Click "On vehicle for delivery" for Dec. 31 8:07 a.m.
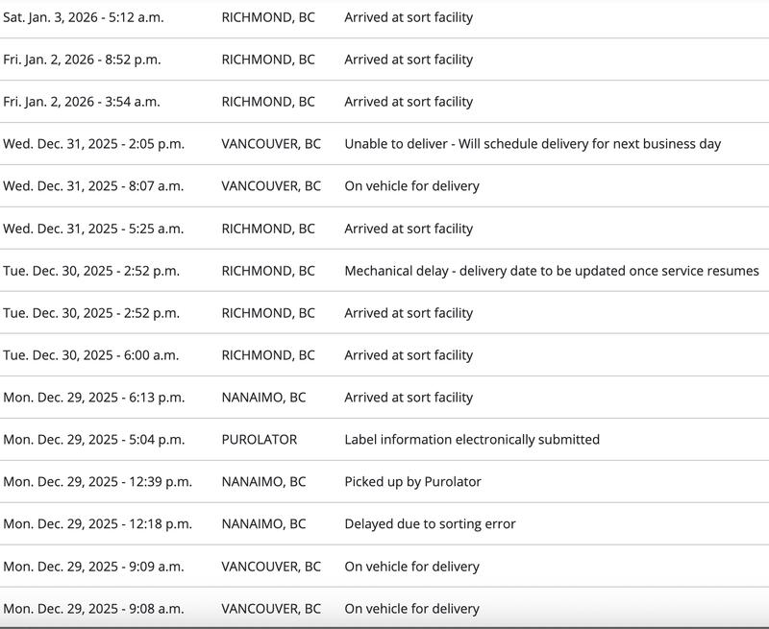This screenshot has width=769, height=629. [x=411, y=186]
